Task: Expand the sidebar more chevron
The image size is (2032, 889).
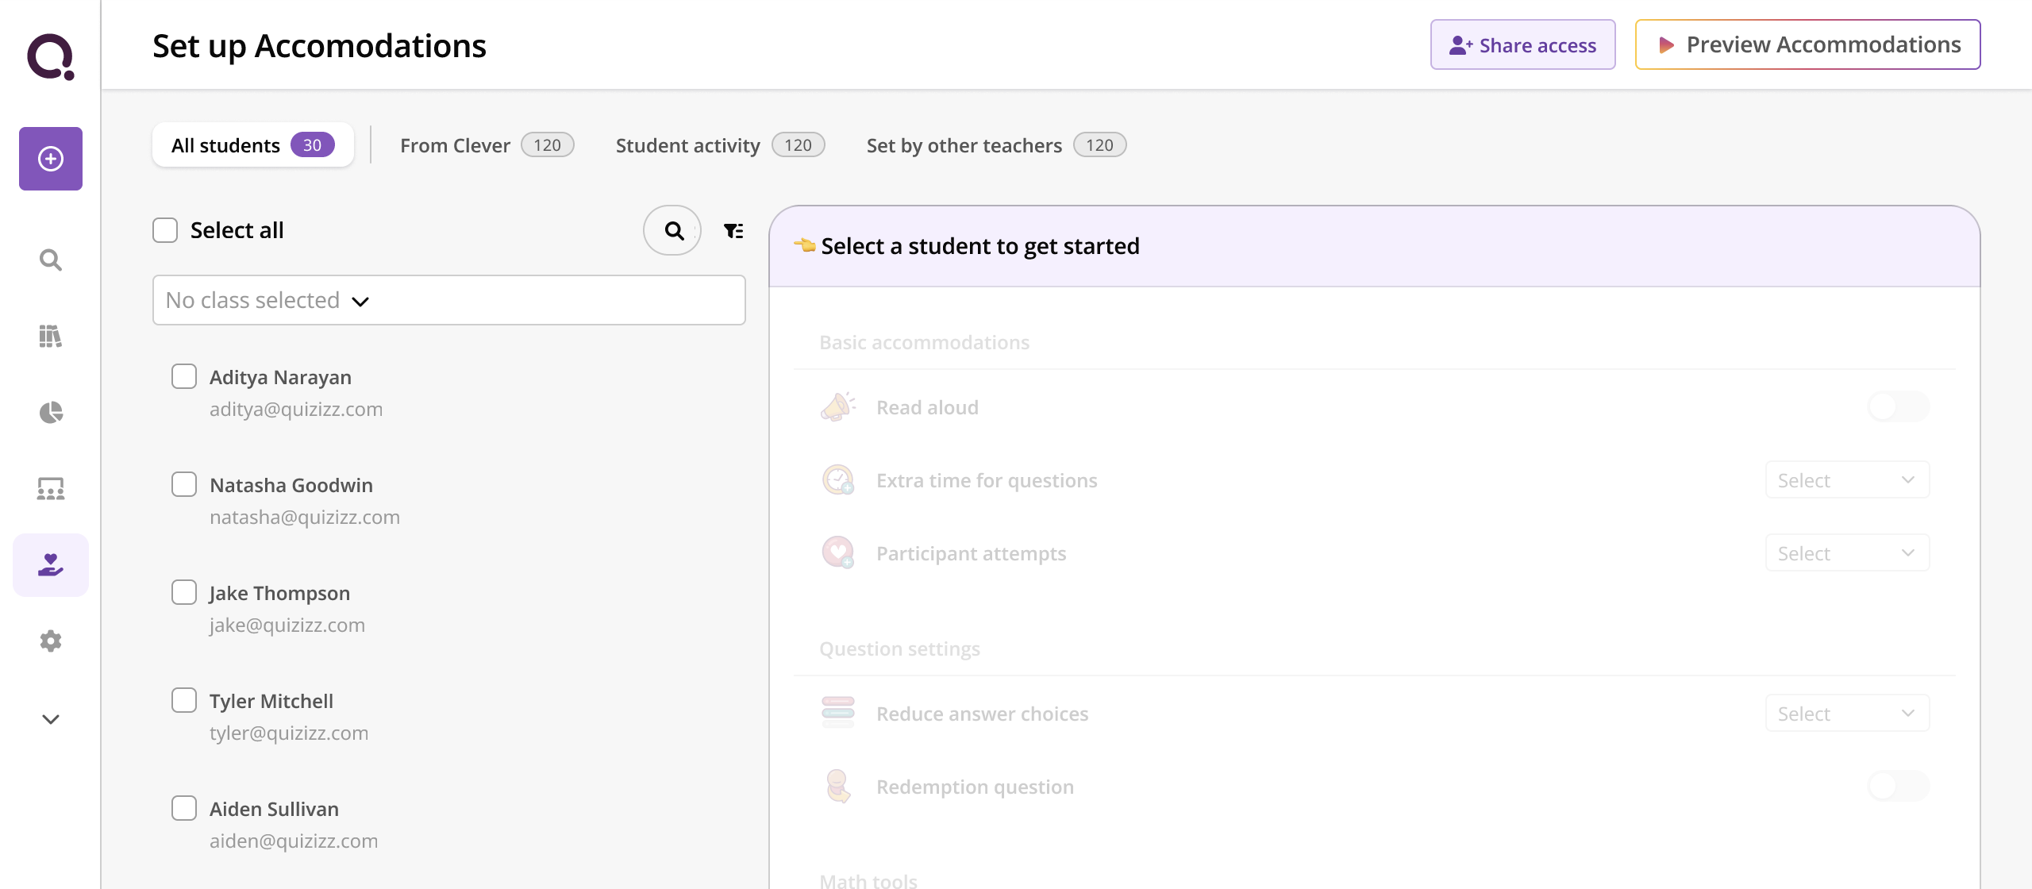Action: click(x=51, y=719)
